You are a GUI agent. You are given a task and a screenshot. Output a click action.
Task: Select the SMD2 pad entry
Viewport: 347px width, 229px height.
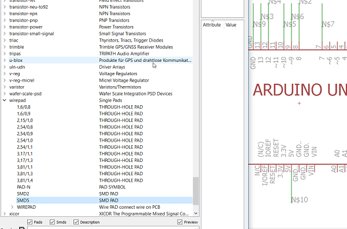click(x=105, y=194)
